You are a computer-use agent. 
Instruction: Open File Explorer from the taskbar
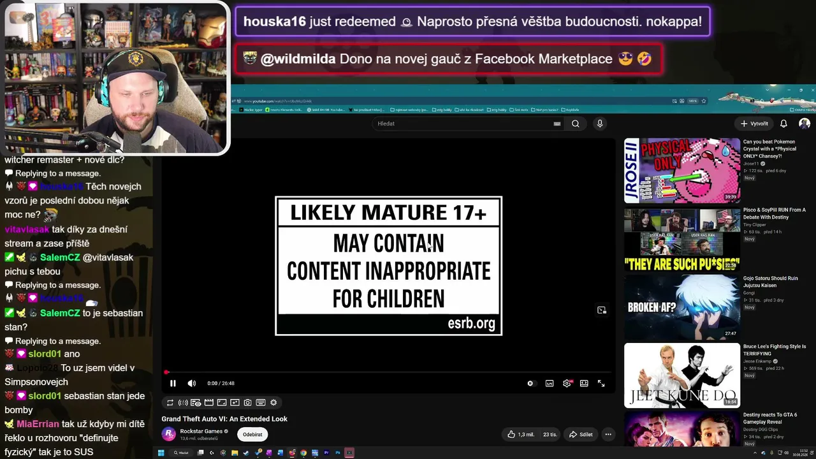tap(235, 453)
